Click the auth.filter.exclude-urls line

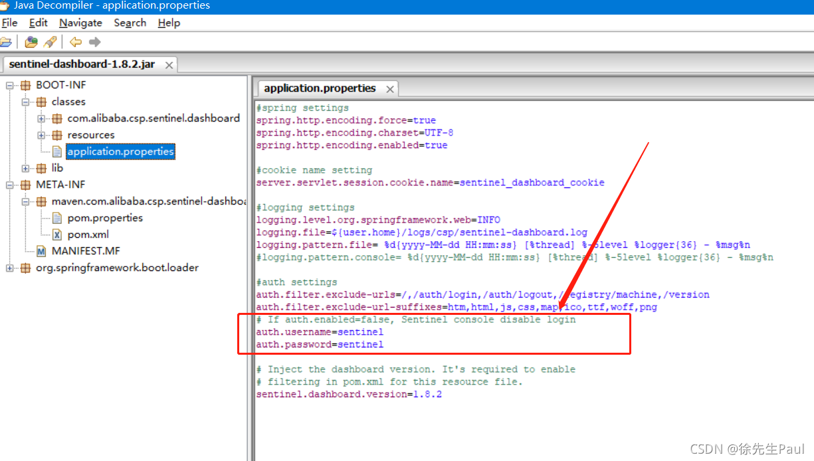tap(482, 294)
